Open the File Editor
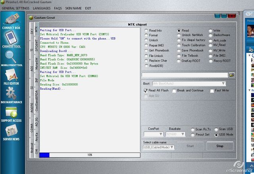Image resolution: width=254 pixels, height=174 pixels. (x=11, y=75)
